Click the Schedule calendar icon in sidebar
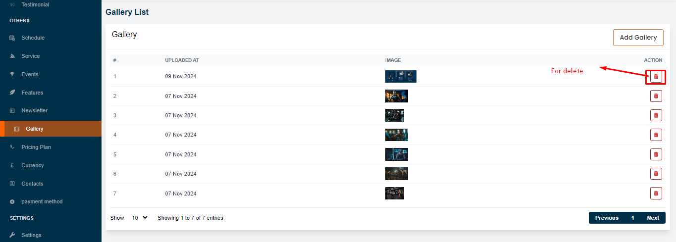Screen dimensions: 676x242 pyautogui.click(x=12, y=38)
